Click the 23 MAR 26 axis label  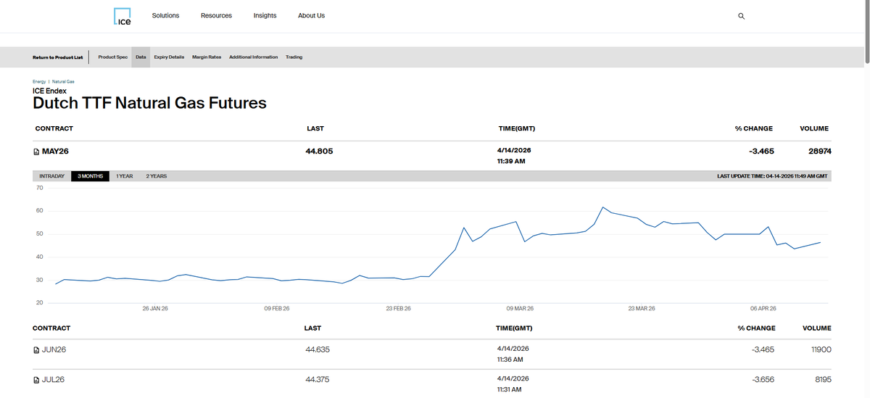click(x=642, y=309)
